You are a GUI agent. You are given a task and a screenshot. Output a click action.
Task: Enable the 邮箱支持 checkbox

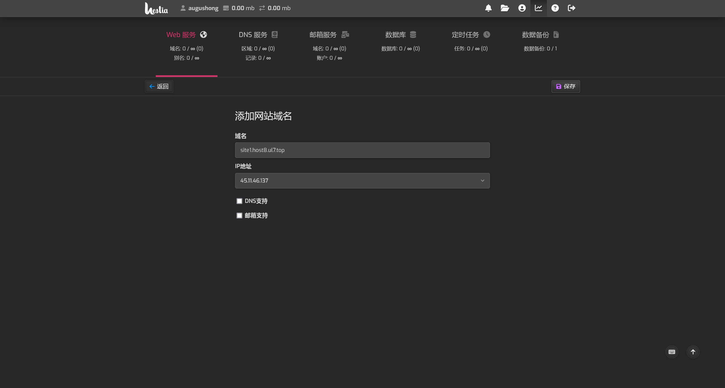(239, 216)
